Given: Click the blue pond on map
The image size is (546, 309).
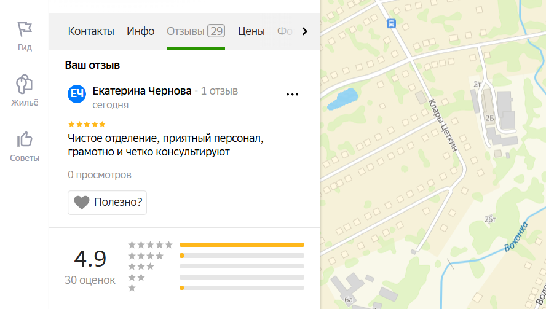Looking at the screenshot, I should click(x=342, y=99).
